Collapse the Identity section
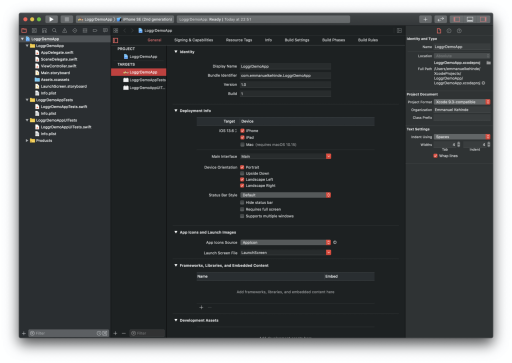 click(176, 51)
